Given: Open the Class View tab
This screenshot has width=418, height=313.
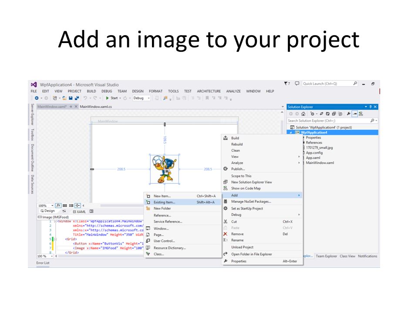Looking at the screenshot, I should (347, 256).
